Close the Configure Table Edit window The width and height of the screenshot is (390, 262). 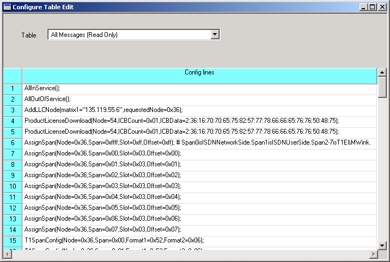[x=382, y=7]
